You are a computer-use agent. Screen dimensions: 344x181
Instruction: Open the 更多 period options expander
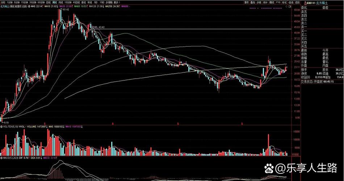pyautogui.click(x=116, y=2)
